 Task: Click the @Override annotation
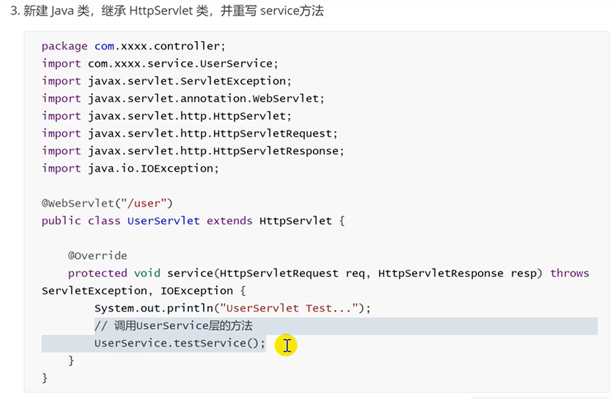click(98, 255)
